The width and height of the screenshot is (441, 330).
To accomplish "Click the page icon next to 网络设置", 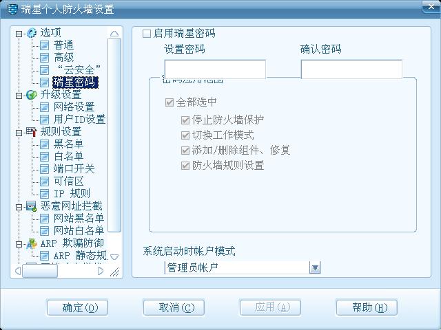I will (x=44, y=107).
